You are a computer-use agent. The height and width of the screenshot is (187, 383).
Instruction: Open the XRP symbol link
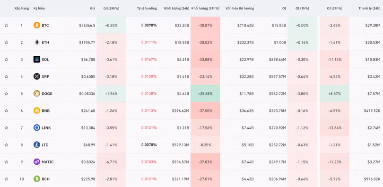tap(45, 76)
